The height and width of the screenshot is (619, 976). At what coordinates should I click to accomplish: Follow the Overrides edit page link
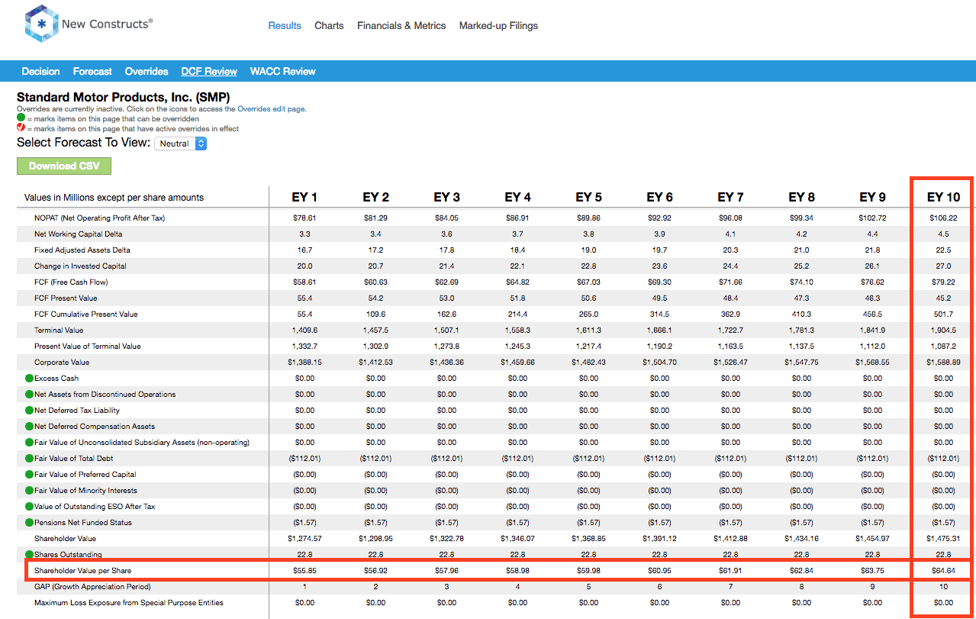coord(271,109)
